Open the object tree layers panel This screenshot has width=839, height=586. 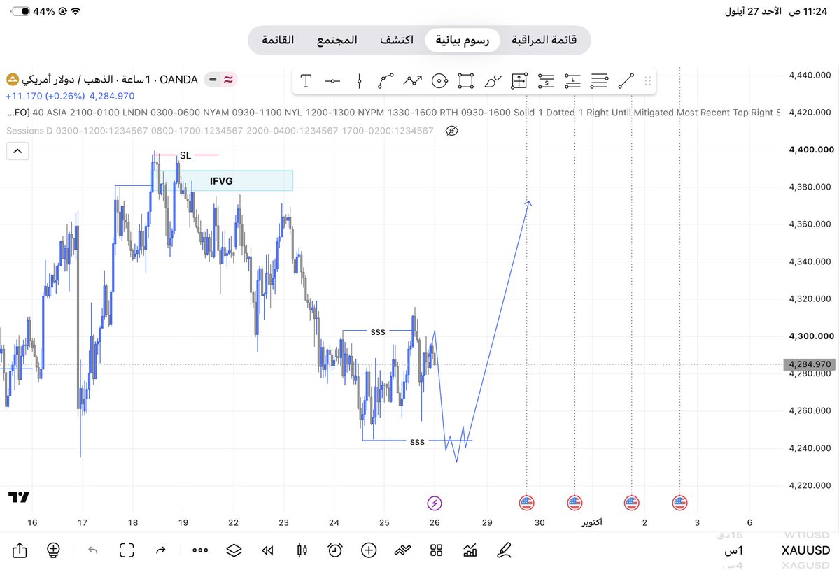pos(234,550)
